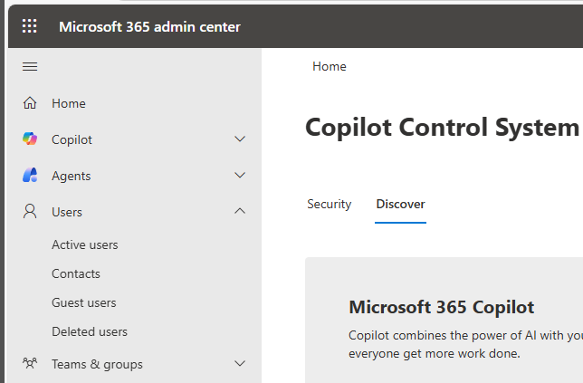Collapse the Users section chevron
The width and height of the screenshot is (583, 383).
(240, 212)
